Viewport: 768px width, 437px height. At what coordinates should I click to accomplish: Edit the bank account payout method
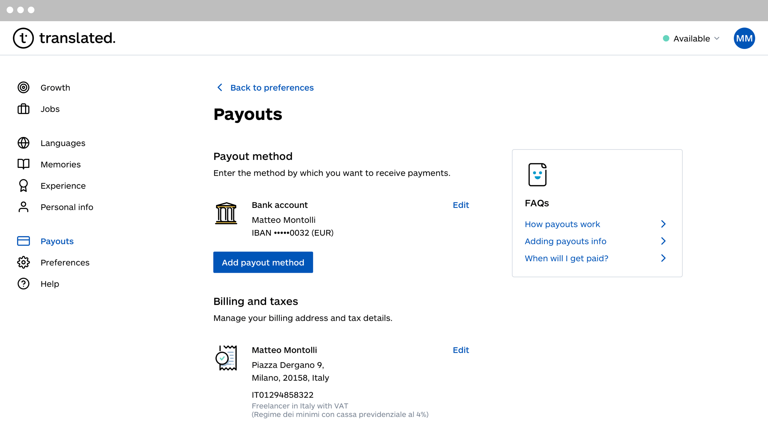click(x=460, y=205)
